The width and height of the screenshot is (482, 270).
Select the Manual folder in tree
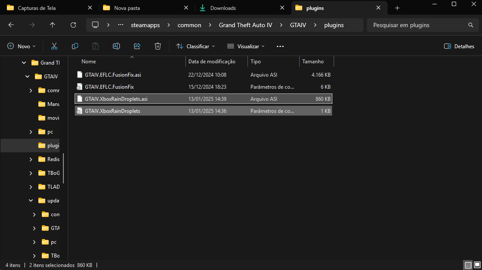point(49,104)
